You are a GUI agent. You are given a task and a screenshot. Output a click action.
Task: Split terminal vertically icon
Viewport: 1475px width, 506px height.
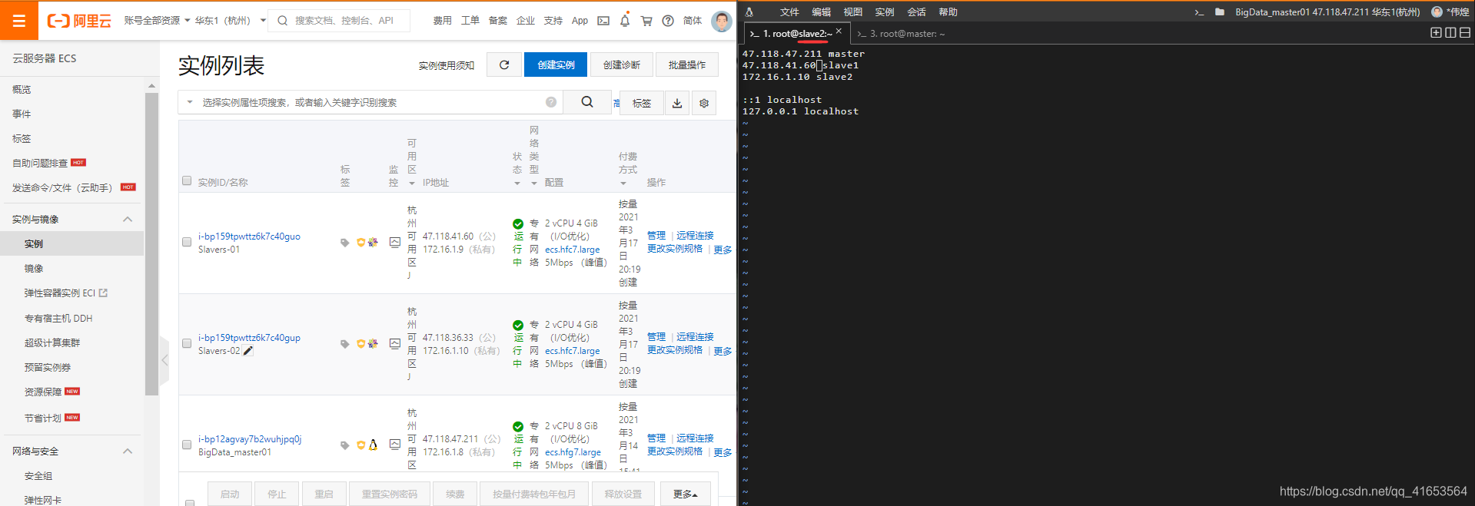(x=1450, y=33)
